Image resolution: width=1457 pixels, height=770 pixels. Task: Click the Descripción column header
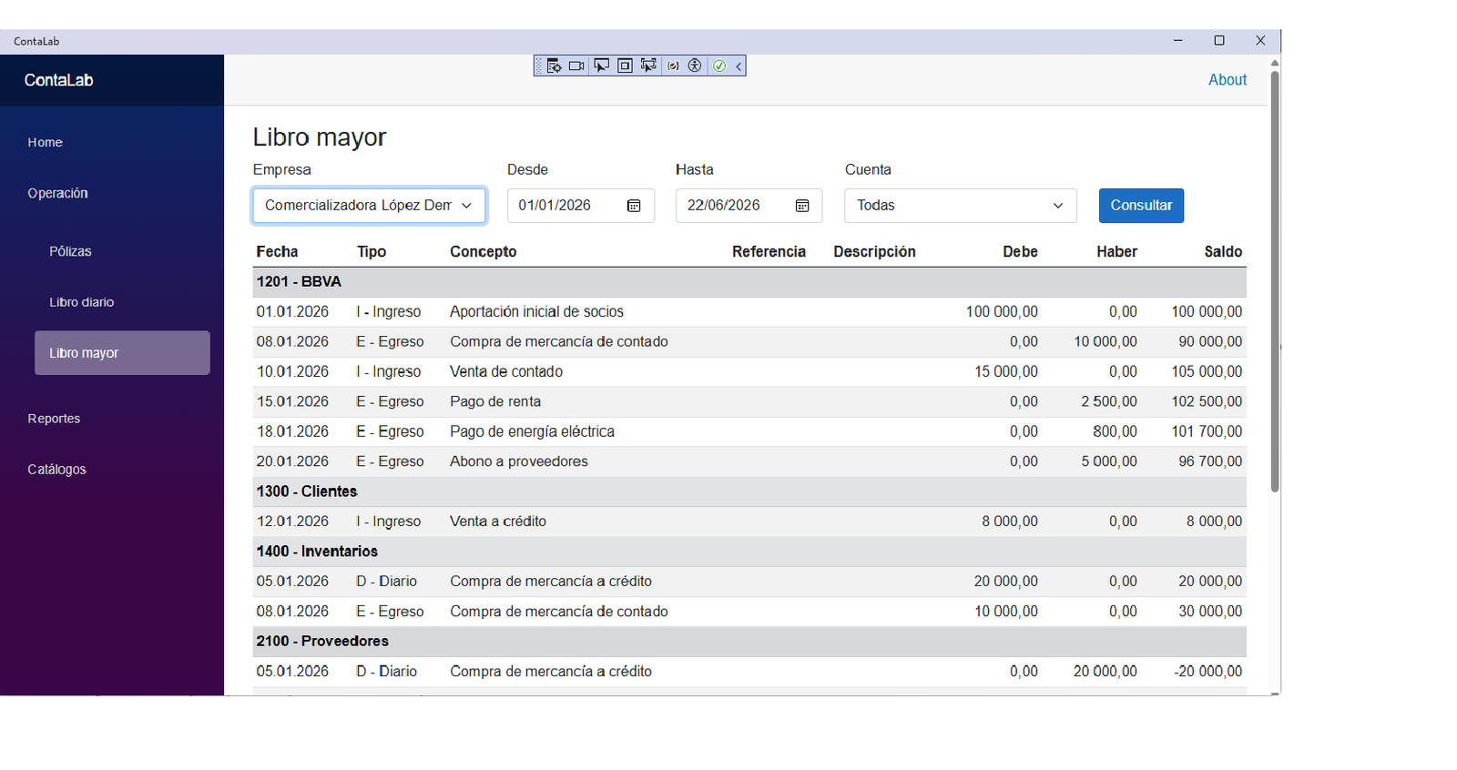click(x=874, y=252)
